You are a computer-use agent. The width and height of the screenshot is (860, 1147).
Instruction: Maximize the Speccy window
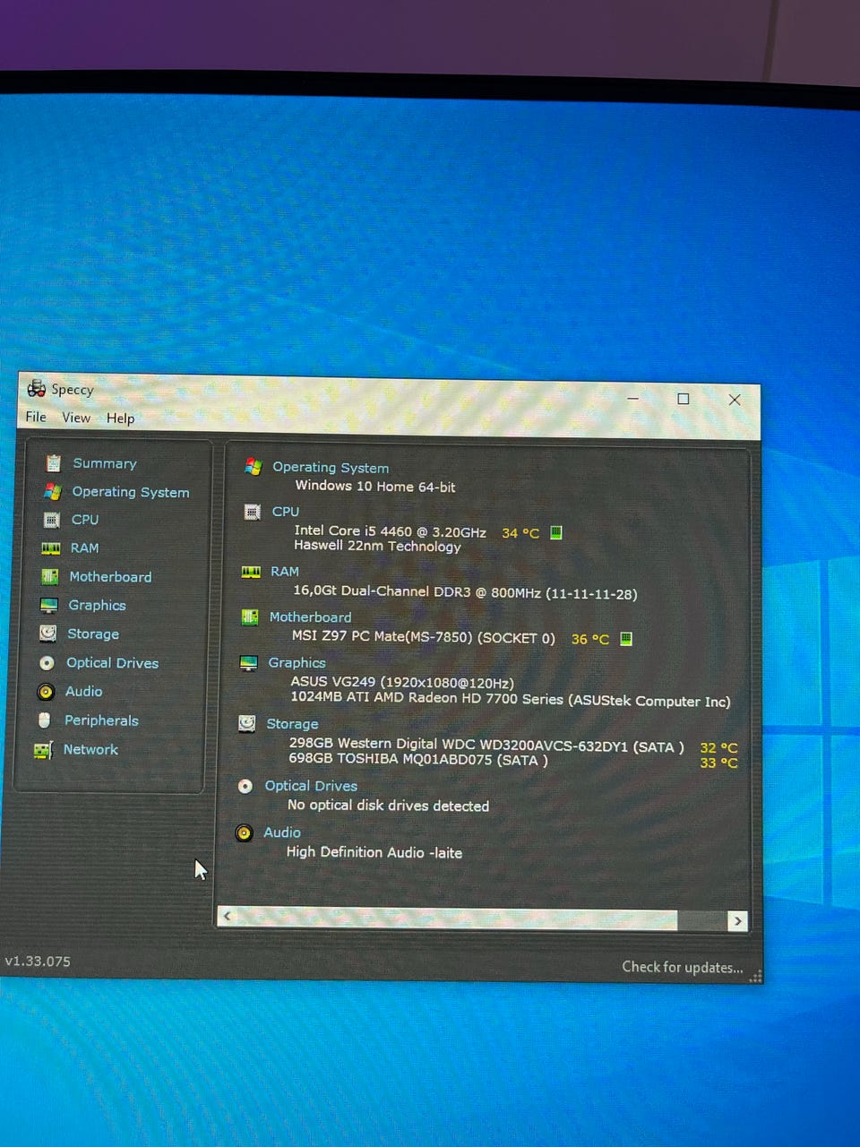coord(684,399)
